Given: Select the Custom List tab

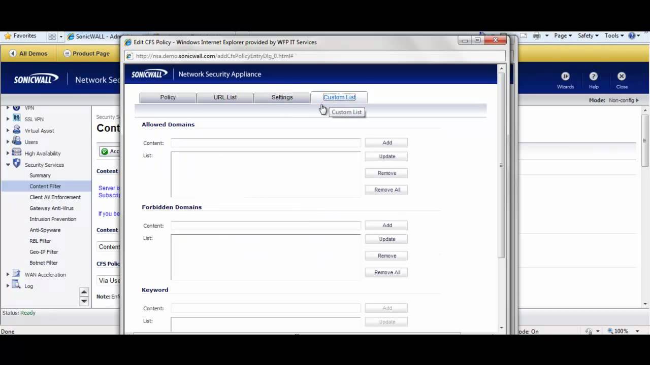Looking at the screenshot, I should 339,97.
